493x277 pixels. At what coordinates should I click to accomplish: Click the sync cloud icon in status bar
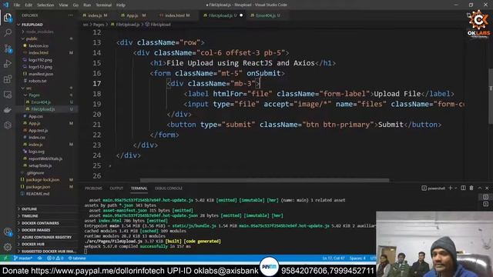coord(40,259)
